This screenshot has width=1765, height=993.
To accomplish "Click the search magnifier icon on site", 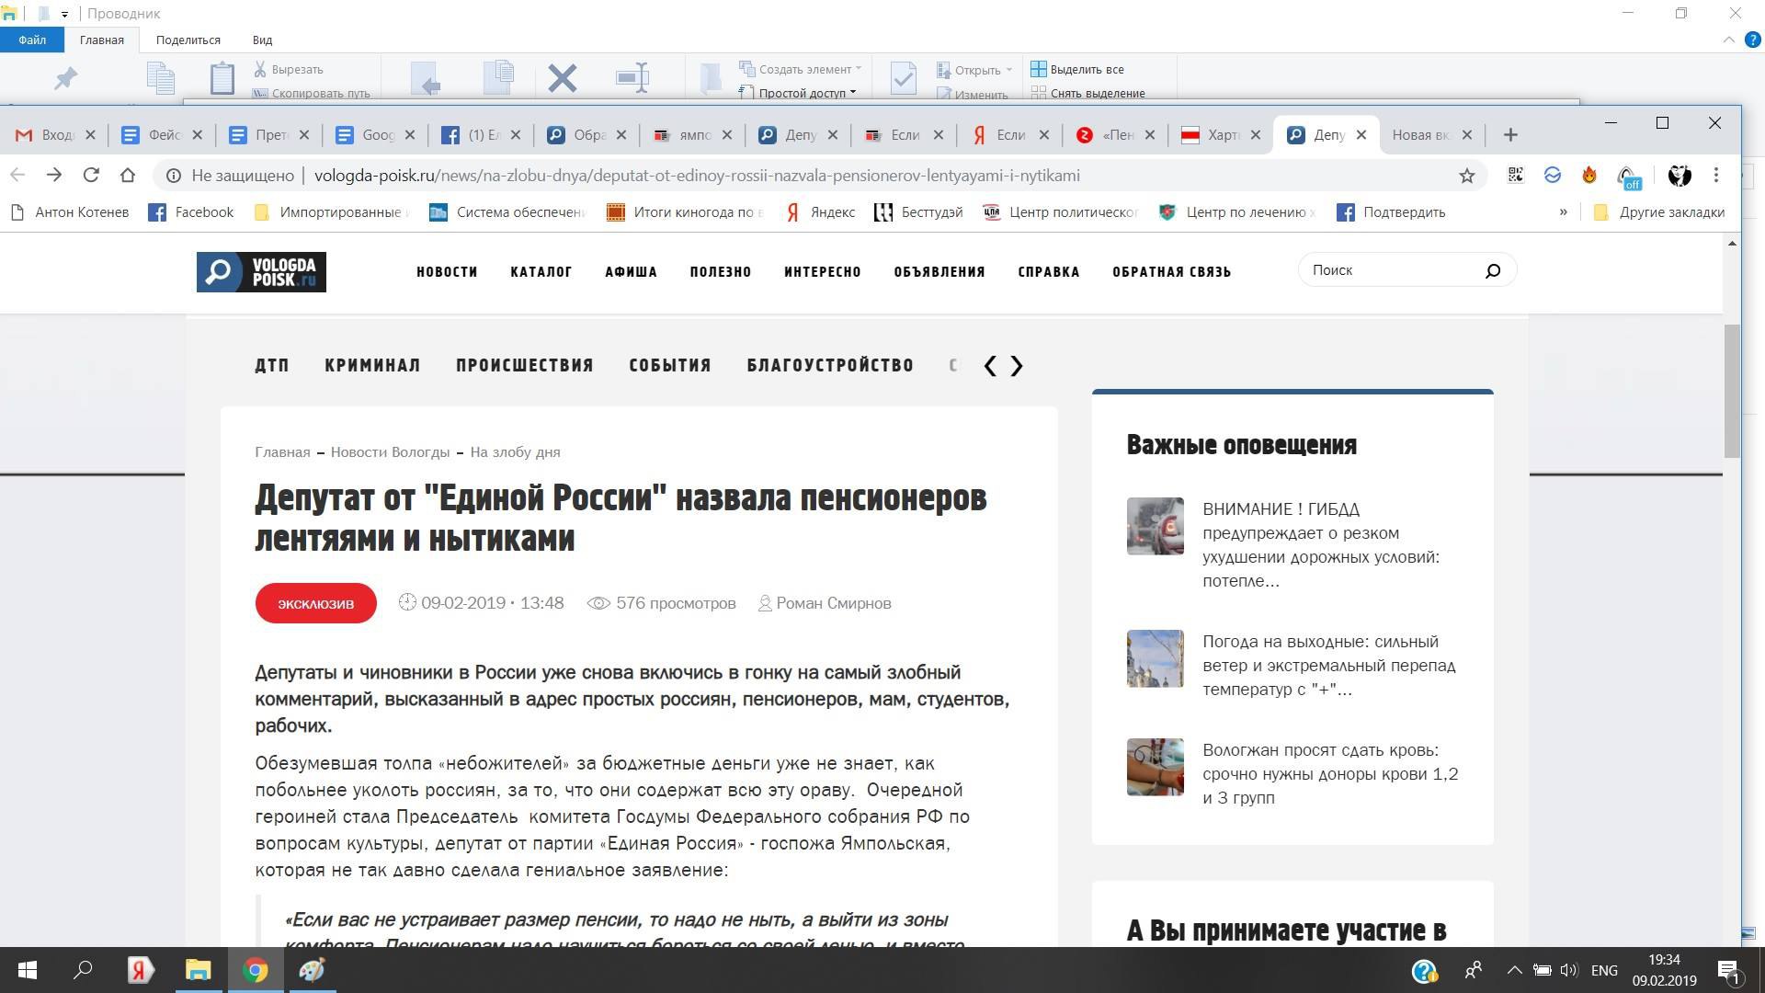I will click(x=1493, y=270).
